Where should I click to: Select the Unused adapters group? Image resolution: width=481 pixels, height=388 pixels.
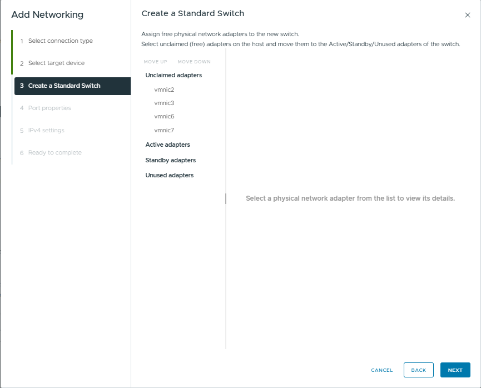click(169, 175)
